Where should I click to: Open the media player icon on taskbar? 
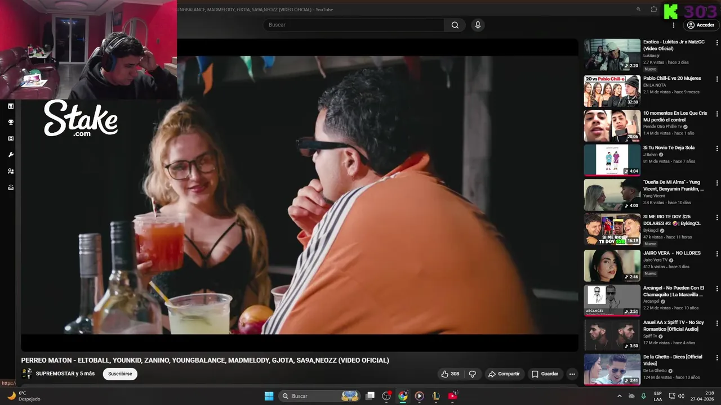click(419, 396)
